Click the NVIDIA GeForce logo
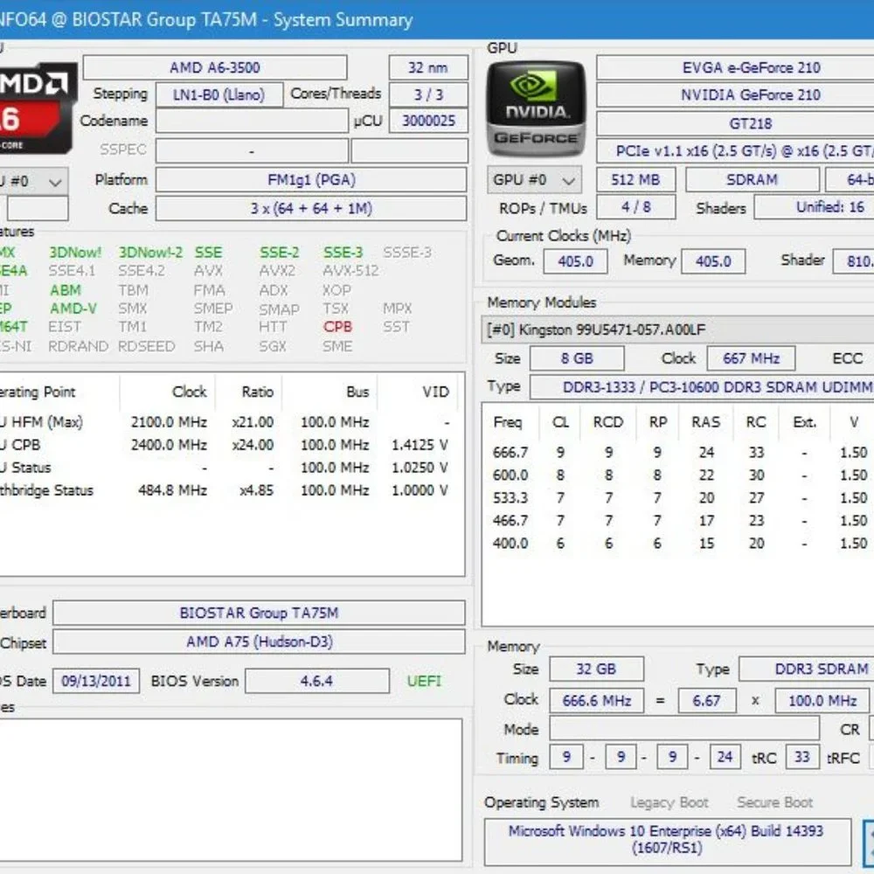Screen dimensions: 874x874 point(537,108)
